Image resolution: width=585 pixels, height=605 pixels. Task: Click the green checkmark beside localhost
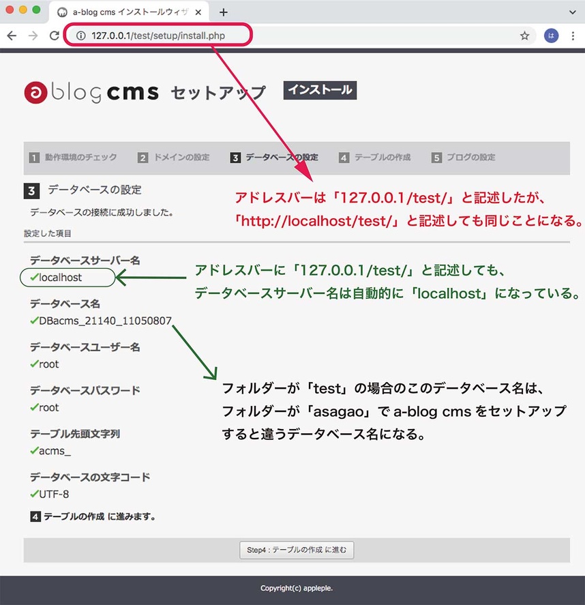click(33, 277)
